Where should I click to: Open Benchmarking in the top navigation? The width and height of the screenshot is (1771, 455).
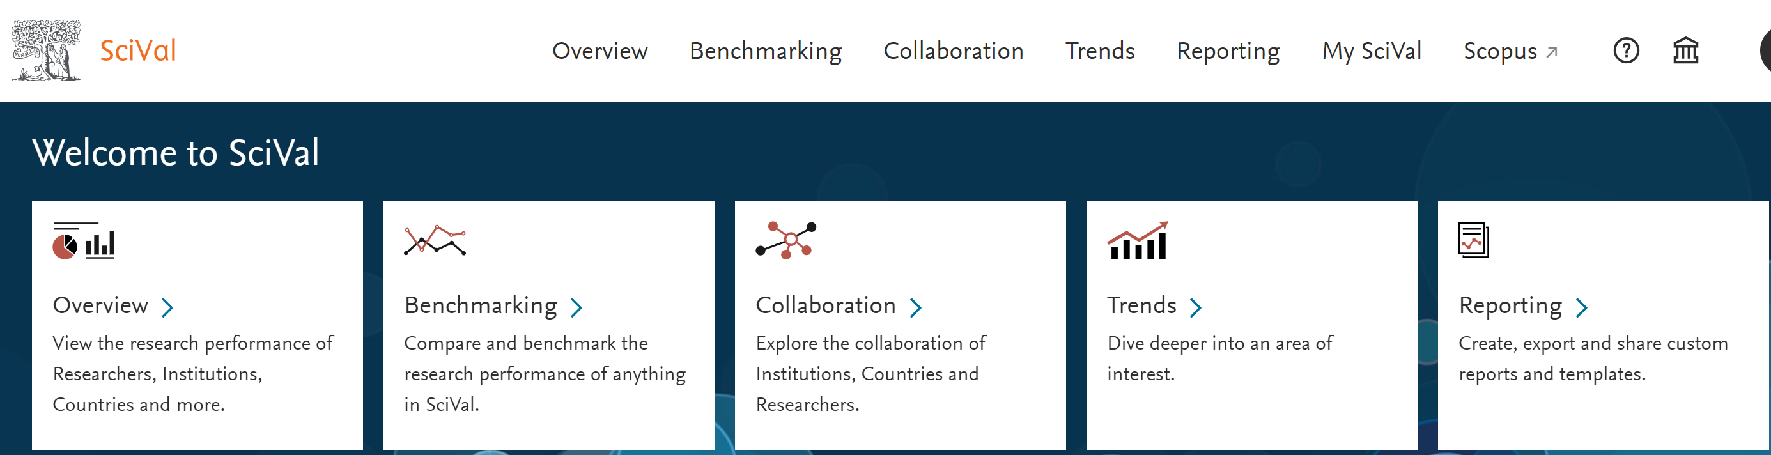pyautogui.click(x=765, y=51)
